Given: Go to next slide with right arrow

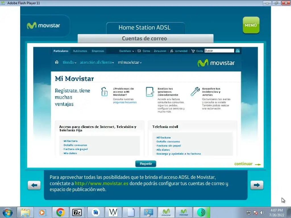Looking at the screenshot, I should [257, 185].
